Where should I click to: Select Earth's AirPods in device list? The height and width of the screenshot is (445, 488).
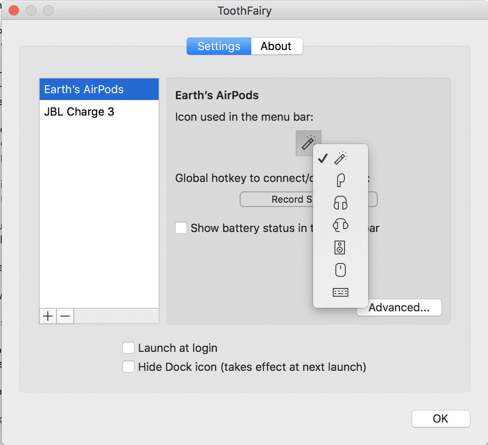click(x=99, y=89)
